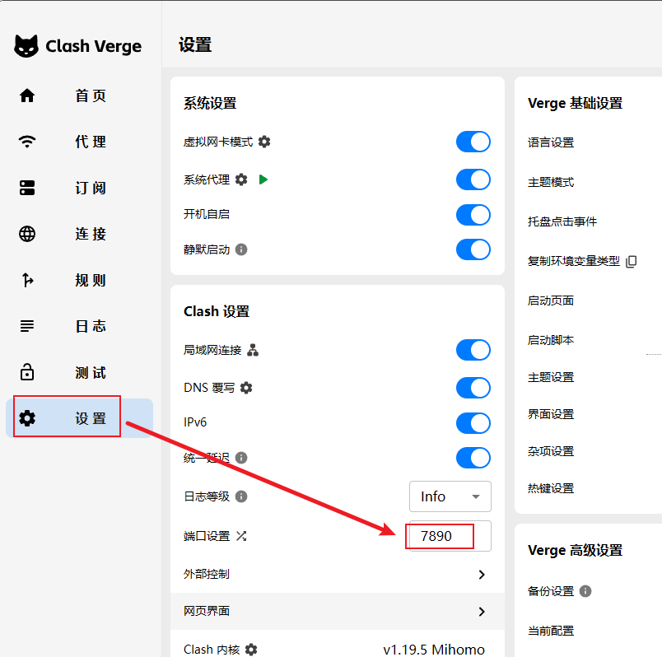662x657 pixels.
Task: Open 主题设置 option
Action: click(551, 377)
